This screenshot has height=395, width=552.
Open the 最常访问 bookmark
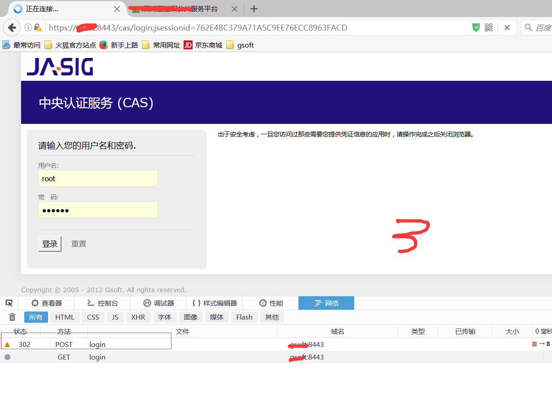pyautogui.click(x=22, y=45)
